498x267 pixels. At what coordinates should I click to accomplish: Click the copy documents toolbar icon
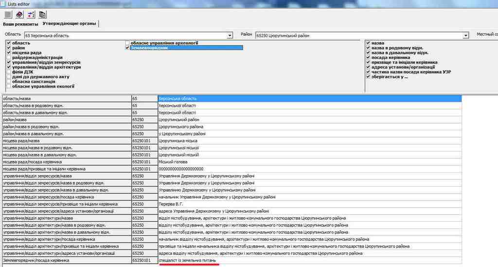pyautogui.click(x=42, y=15)
